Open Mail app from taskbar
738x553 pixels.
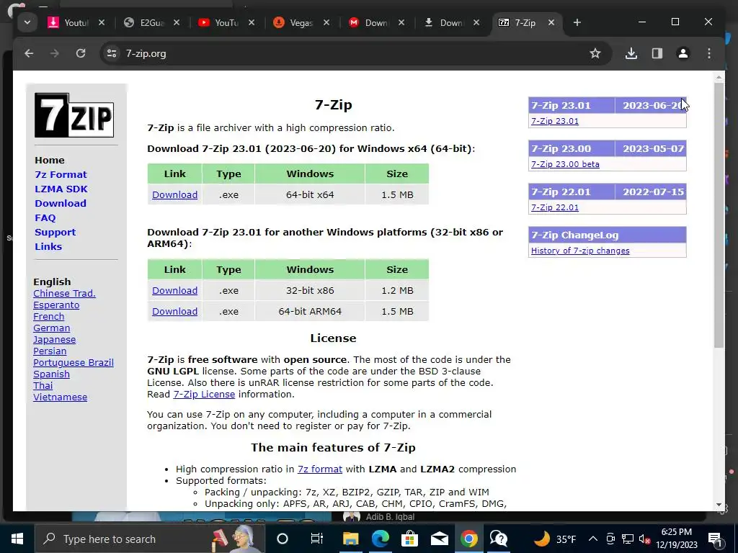(440, 539)
